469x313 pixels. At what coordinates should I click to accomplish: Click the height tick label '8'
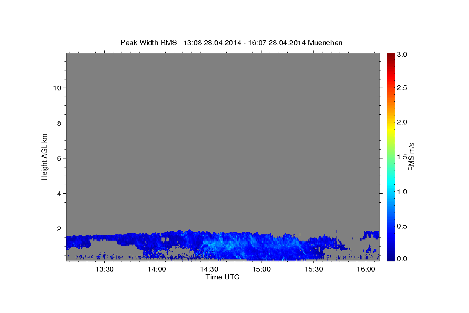coord(59,123)
